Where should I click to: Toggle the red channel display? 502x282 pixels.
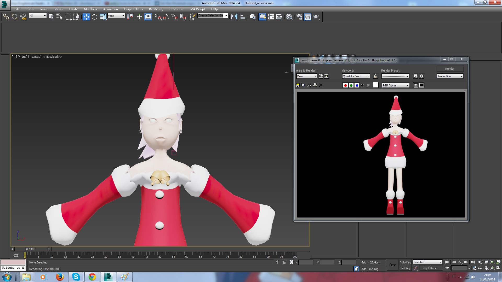[x=345, y=85]
